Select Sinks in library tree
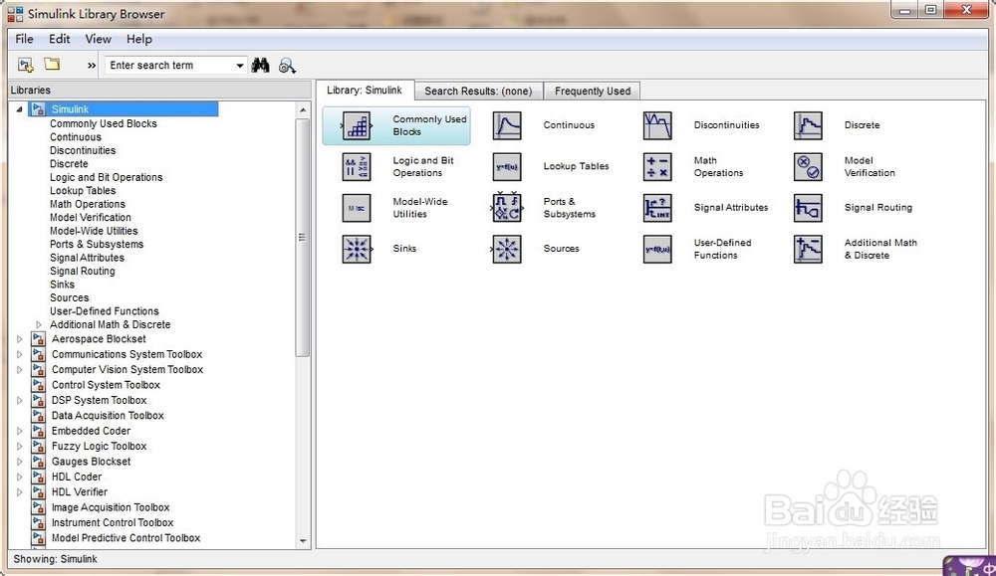 tap(62, 285)
